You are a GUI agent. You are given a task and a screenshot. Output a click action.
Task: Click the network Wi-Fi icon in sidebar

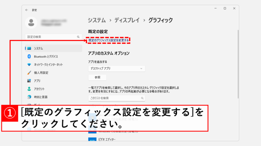[x=29, y=65]
